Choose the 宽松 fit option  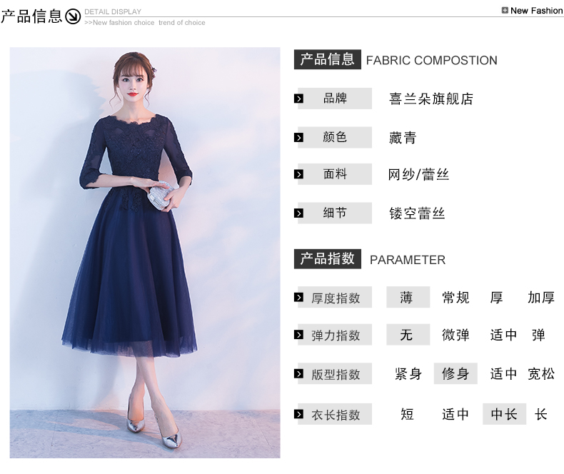[x=541, y=373]
